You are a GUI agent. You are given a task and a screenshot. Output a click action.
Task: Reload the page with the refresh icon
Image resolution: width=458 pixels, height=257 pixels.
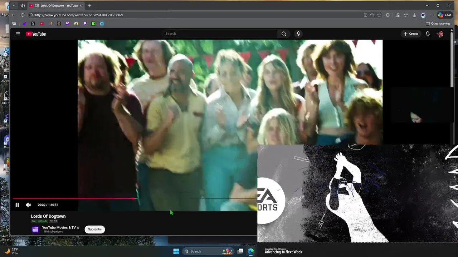tap(23, 15)
